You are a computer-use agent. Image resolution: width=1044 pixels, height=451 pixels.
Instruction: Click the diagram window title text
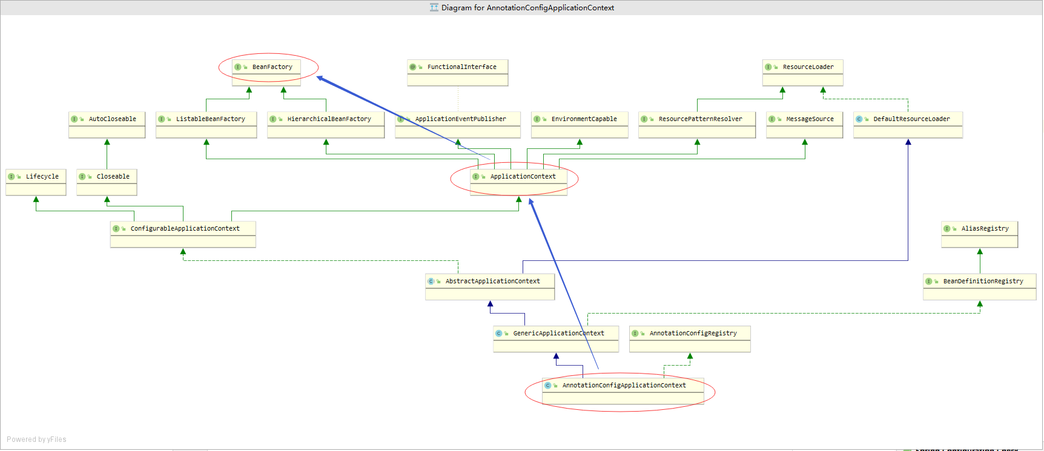(x=527, y=8)
